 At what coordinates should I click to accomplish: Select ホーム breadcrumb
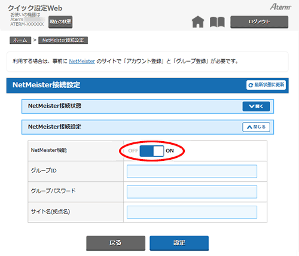pos(20,40)
